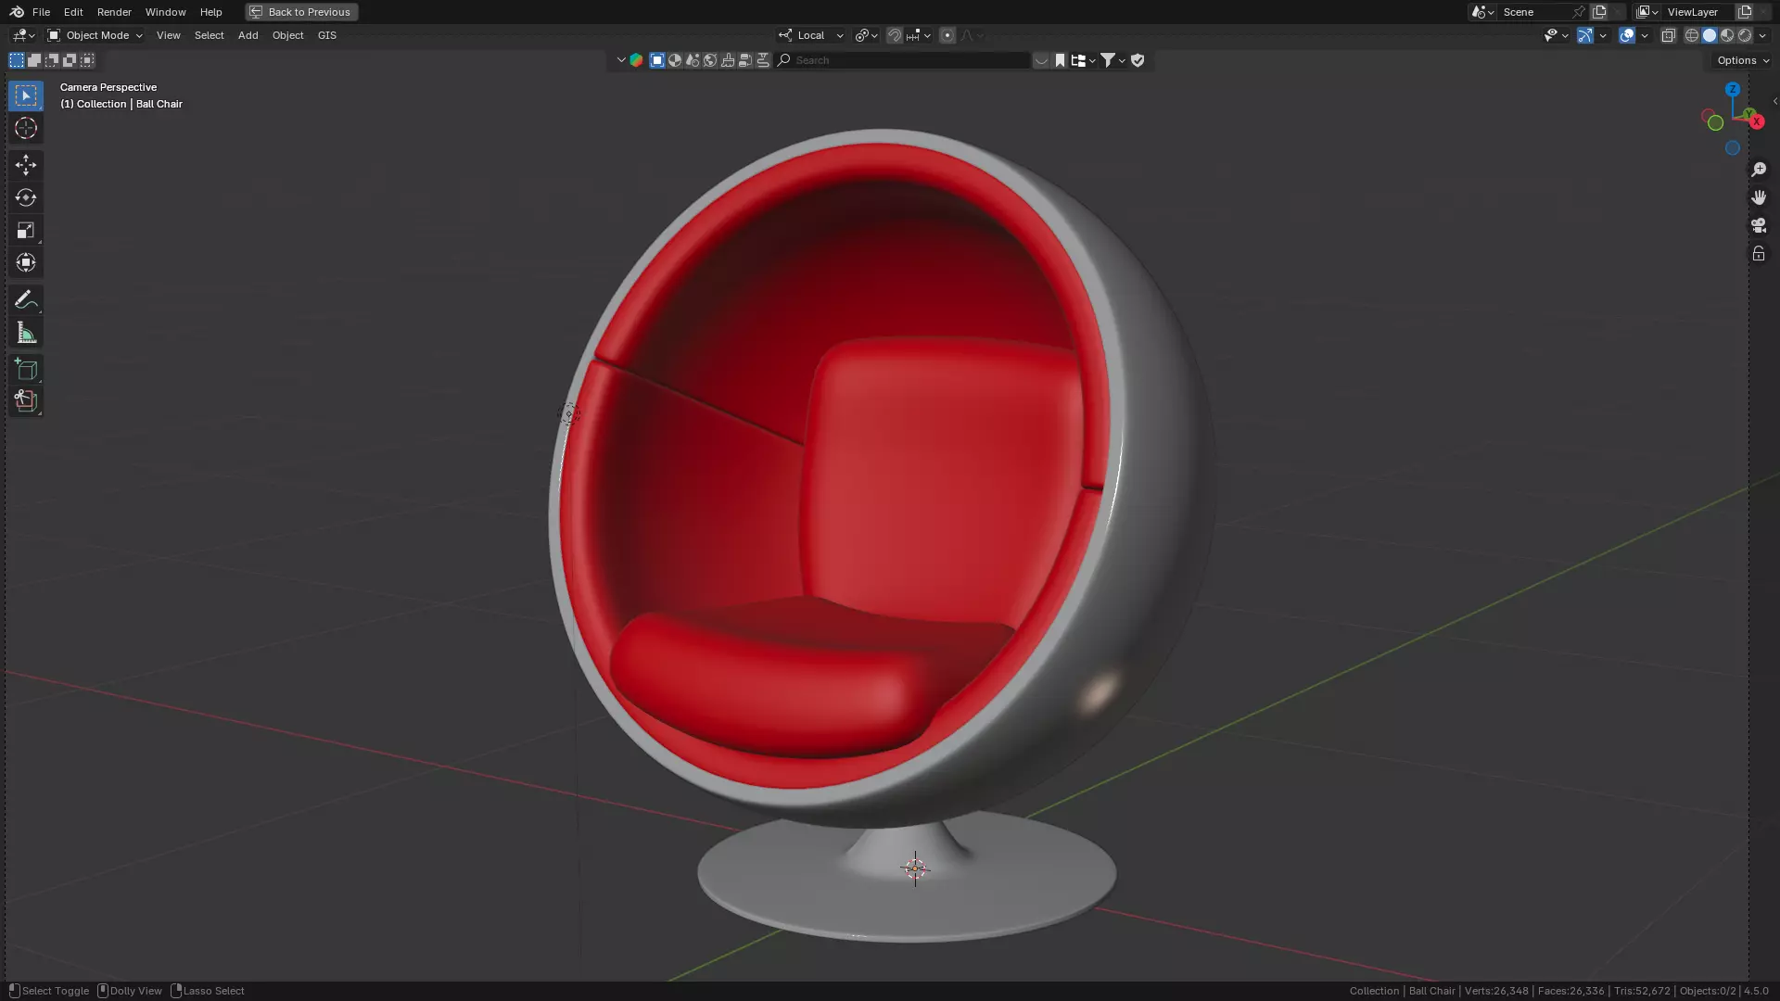Viewport: 1780px width, 1001px height.
Task: Open the File menu
Action: (41, 12)
